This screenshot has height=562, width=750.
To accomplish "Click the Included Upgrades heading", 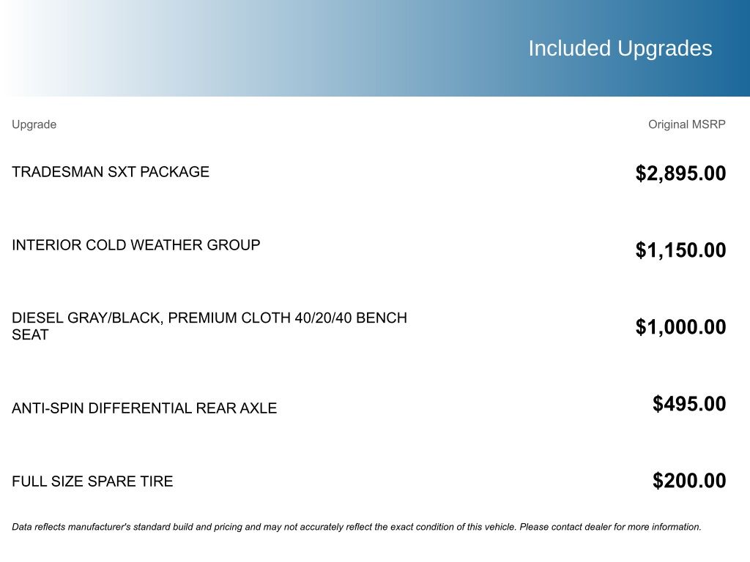I will 620,48.
